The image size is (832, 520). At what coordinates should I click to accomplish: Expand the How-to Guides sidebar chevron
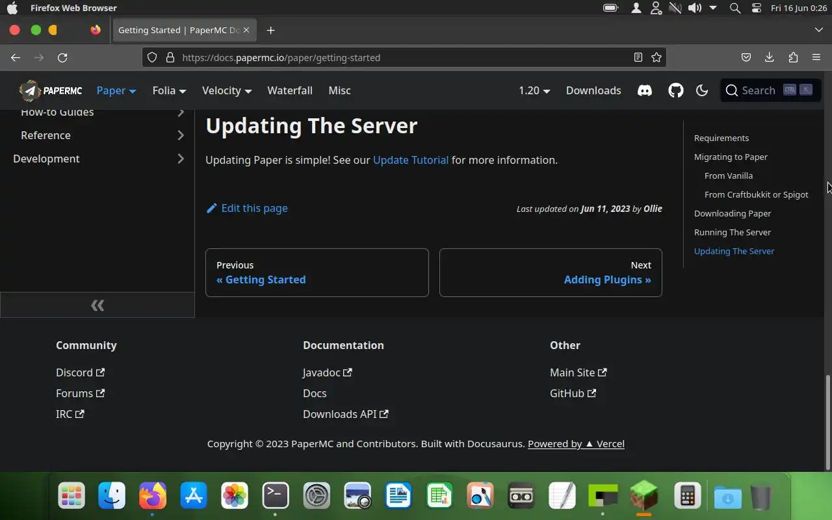181,112
